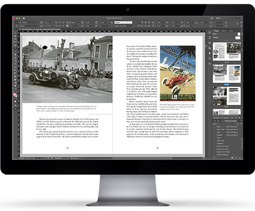The height and width of the screenshot is (211, 255).
Task: Select the Hand tool
Action: tap(15, 86)
